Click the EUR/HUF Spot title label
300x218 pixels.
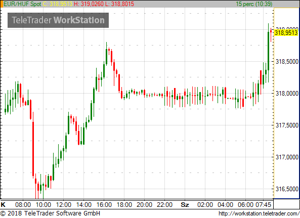coord(22,4)
